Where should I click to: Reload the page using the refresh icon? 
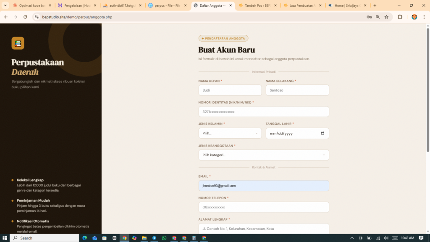(25, 17)
